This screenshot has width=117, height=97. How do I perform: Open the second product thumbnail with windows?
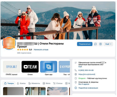coord(35,91)
